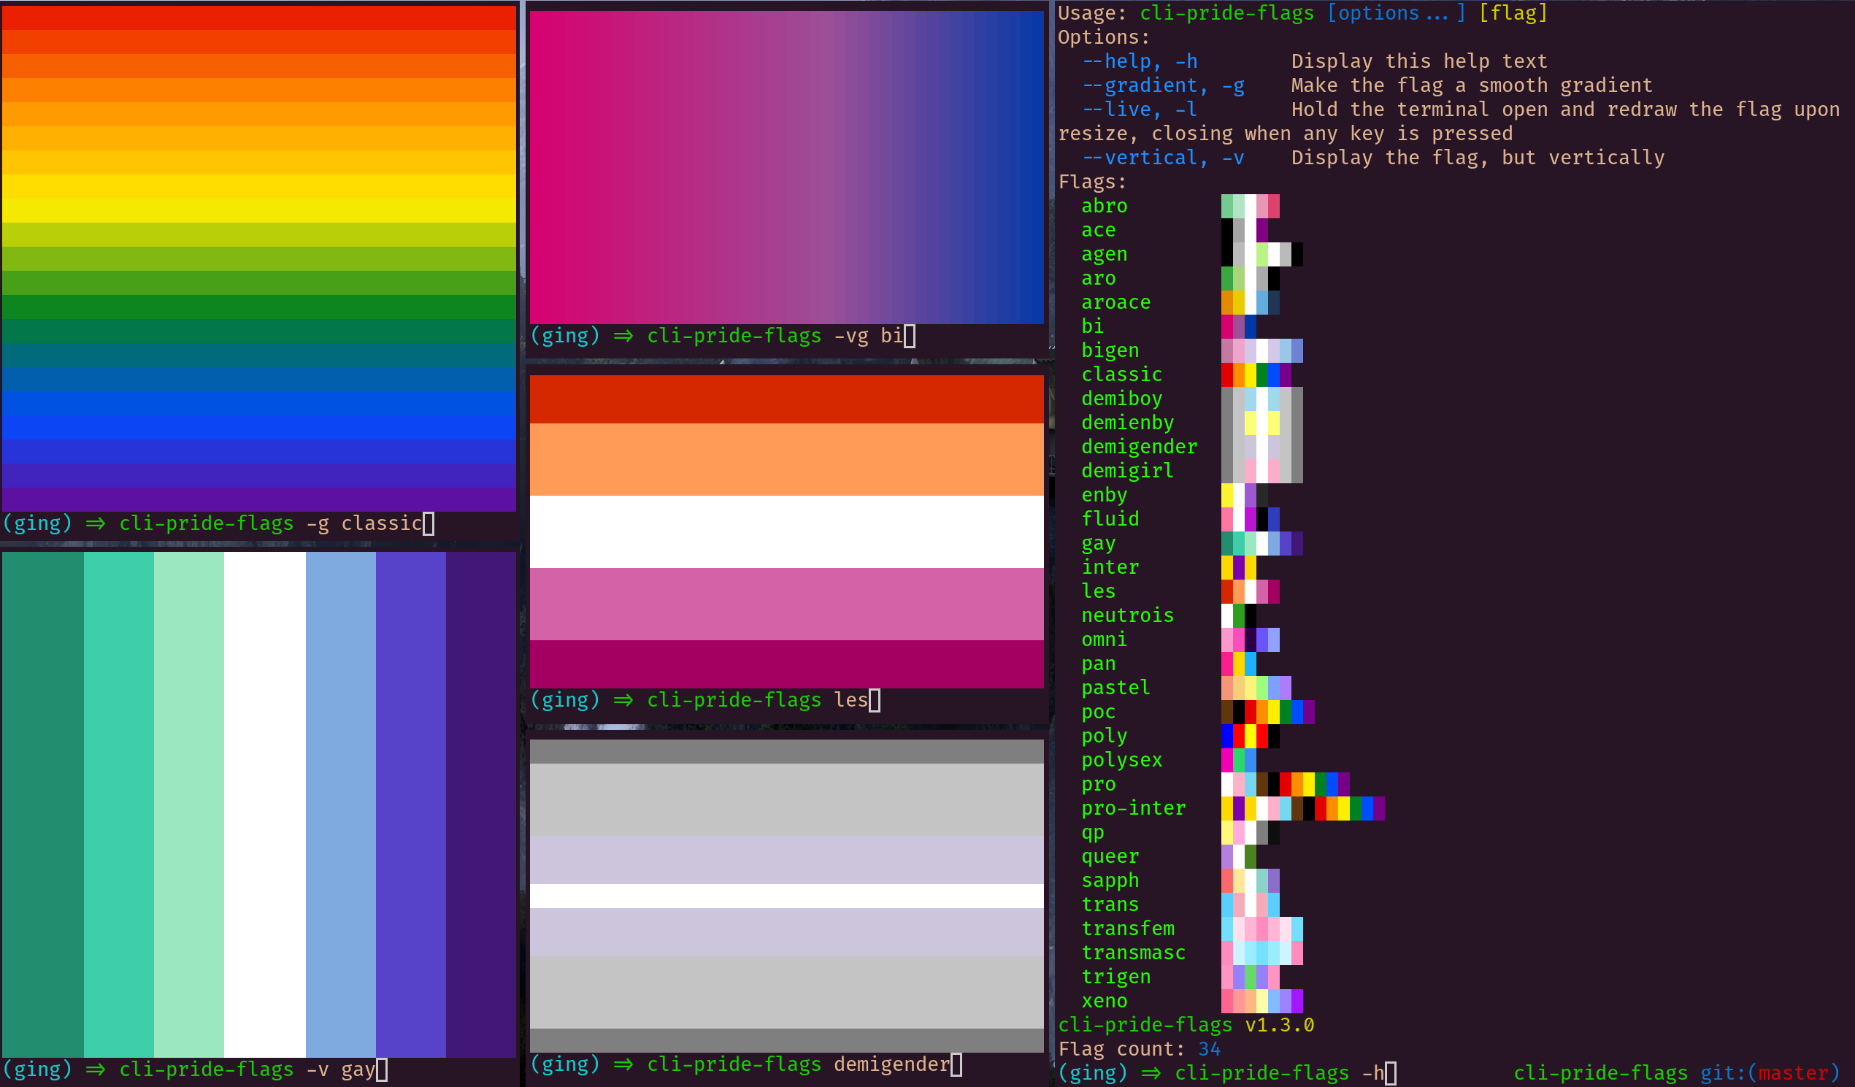Image resolution: width=1855 pixels, height=1087 pixels.
Task: Click the version text 'v1.3.0'
Action: (1279, 1025)
